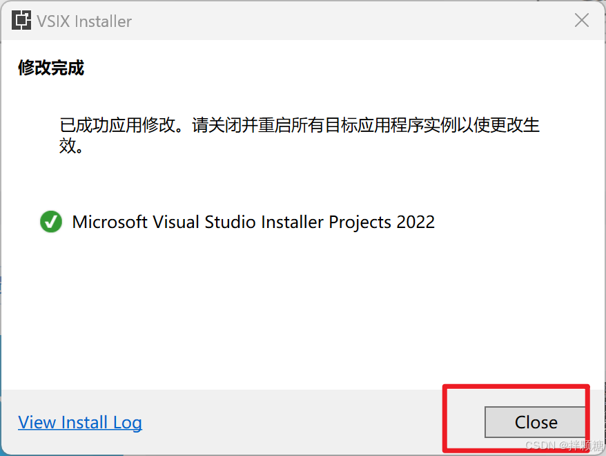Click the VSIX Installer title text
This screenshot has width=606, height=456.
click(x=83, y=21)
